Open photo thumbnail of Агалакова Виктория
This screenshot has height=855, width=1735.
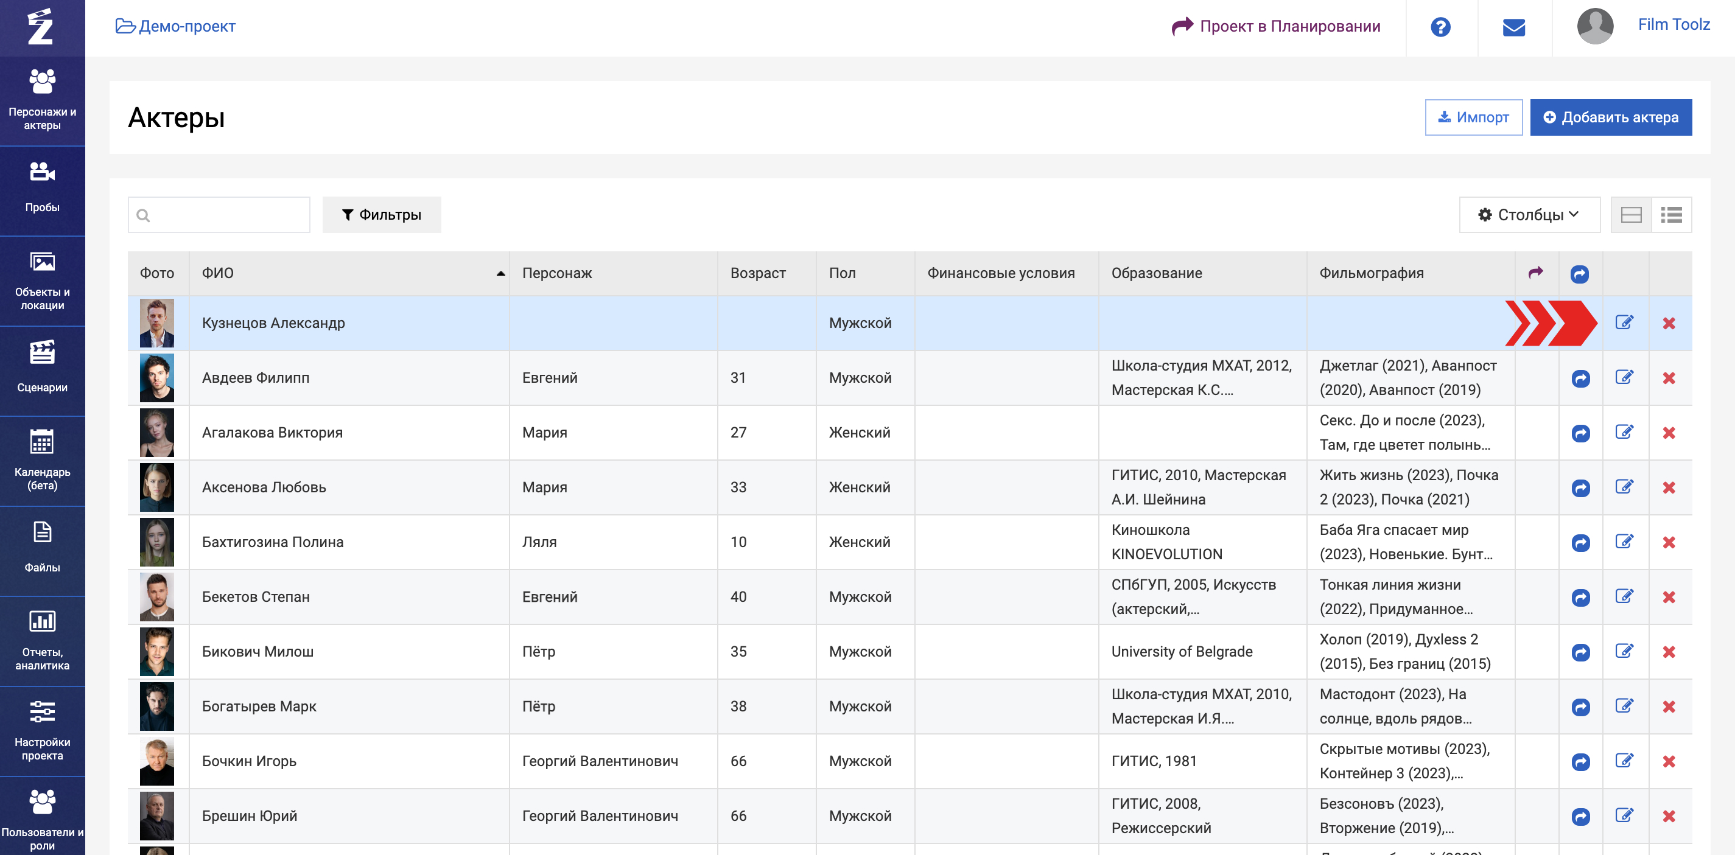click(x=157, y=433)
